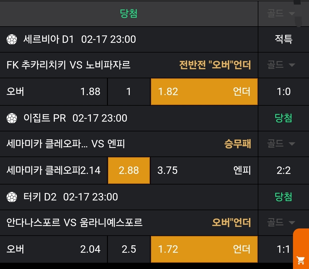Click the 당첨 tab at the top
The height and width of the screenshot is (269, 309).
point(129,14)
